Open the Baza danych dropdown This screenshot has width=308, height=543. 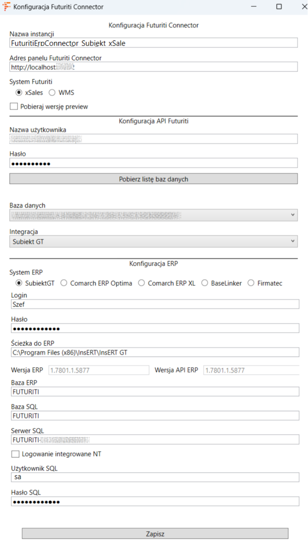(153, 215)
